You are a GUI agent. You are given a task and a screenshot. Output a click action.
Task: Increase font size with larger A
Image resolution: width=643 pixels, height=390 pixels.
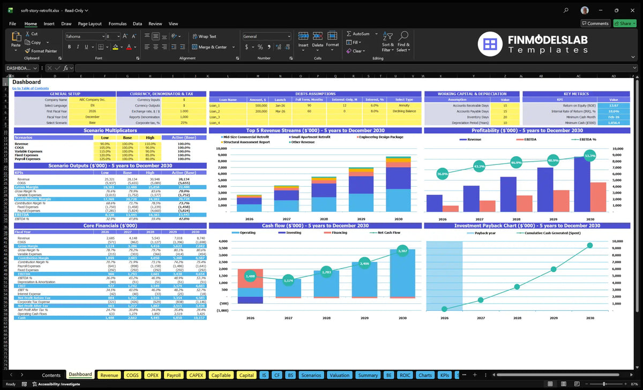point(126,36)
